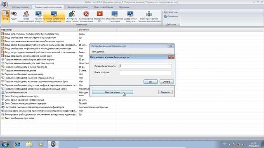The height and width of the screenshot is (148, 264).
Task: Launch Internet Explorer from taskbar
Action: click(x=17, y=144)
